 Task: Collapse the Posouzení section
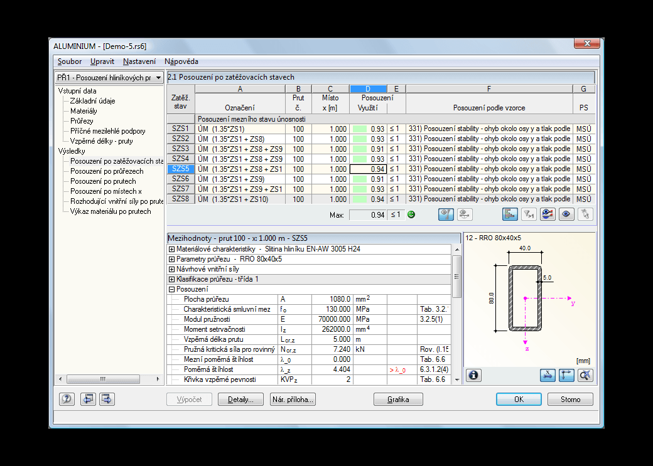tap(171, 289)
